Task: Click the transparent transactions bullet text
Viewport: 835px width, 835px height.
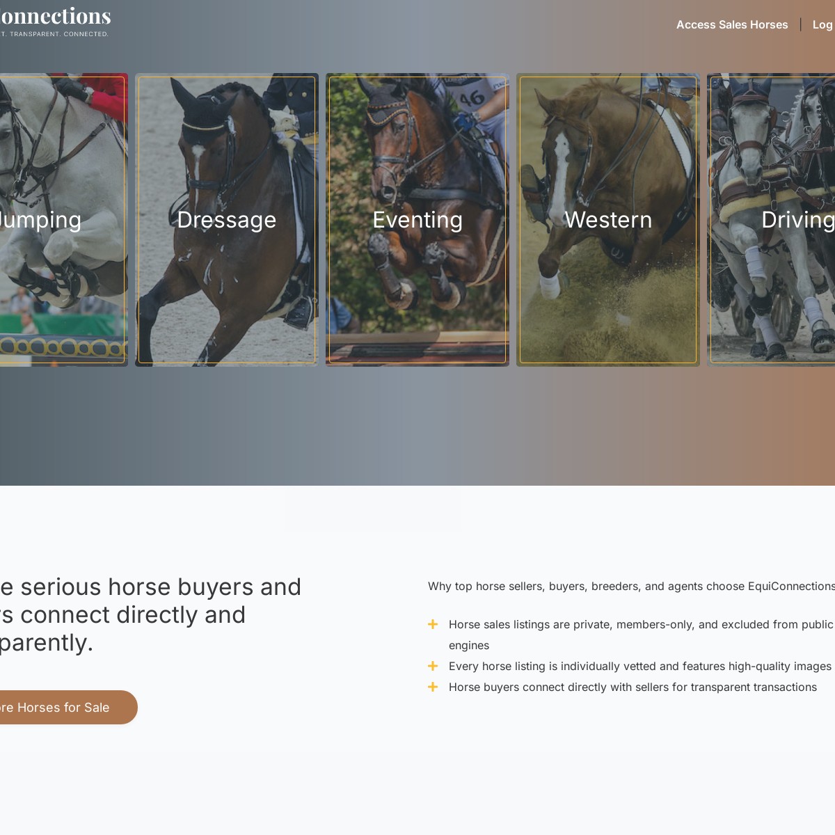Action: [x=633, y=687]
